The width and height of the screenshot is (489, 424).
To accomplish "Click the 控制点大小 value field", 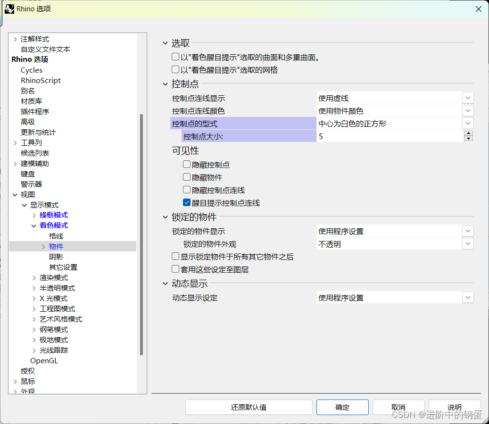I will [x=390, y=136].
